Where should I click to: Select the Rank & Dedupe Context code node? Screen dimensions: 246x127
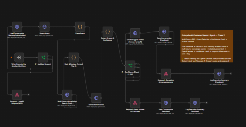pos(73,58)
